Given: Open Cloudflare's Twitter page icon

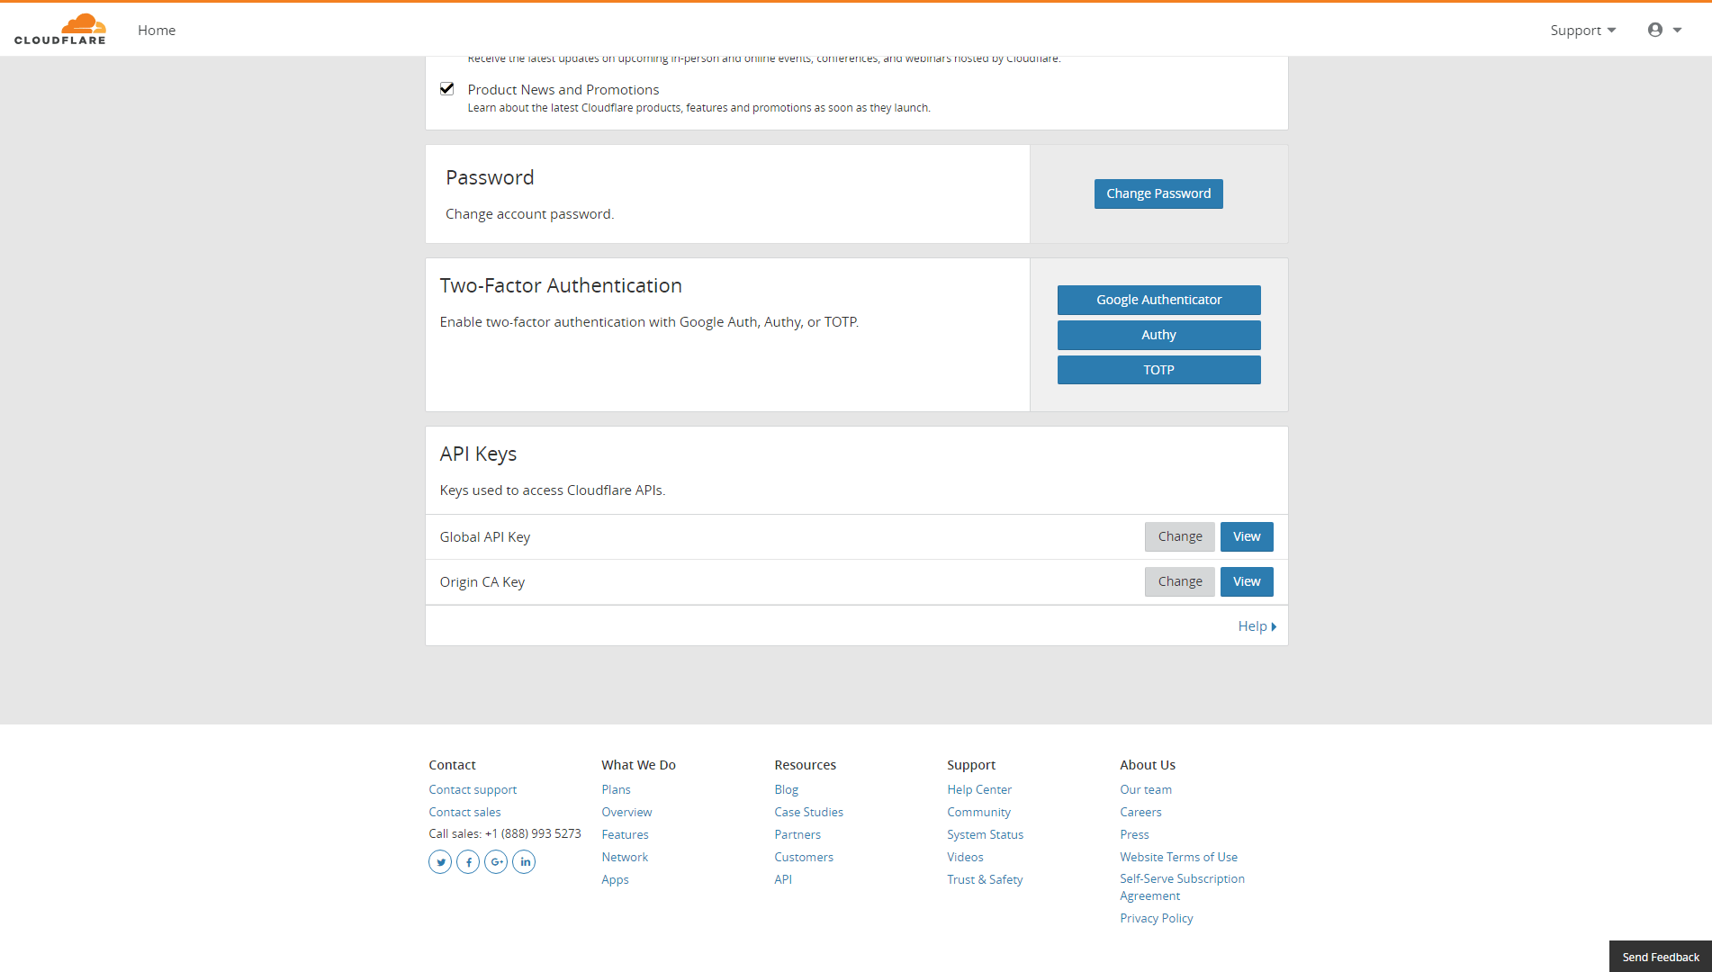Looking at the screenshot, I should [x=440, y=862].
